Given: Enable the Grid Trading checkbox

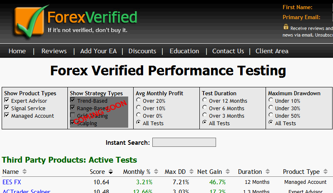Looking at the screenshot, I should (72, 115).
